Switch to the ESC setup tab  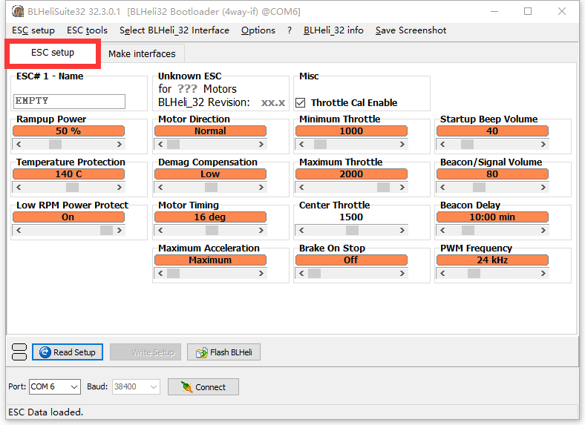click(x=53, y=53)
